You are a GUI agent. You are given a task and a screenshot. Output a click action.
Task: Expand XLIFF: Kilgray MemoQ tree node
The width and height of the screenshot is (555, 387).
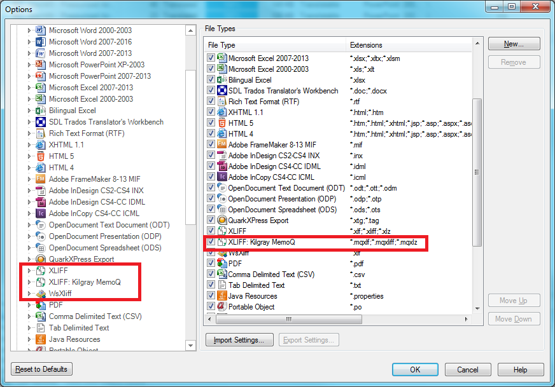coord(29,282)
